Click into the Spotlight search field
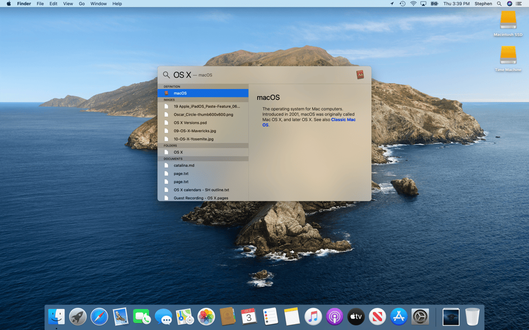This screenshot has height=330, width=529. 263,75
